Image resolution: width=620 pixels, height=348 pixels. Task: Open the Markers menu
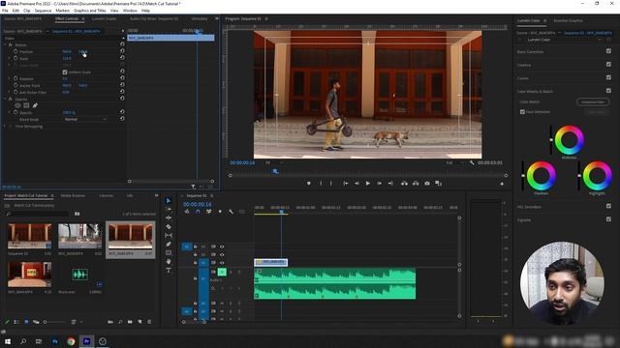(62, 11)
